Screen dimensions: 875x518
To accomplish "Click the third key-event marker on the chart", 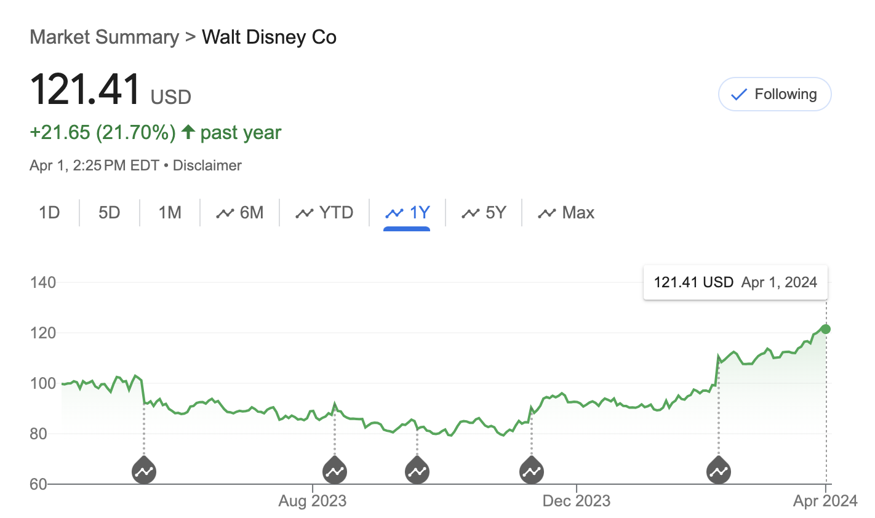I will tap(417, 471).
